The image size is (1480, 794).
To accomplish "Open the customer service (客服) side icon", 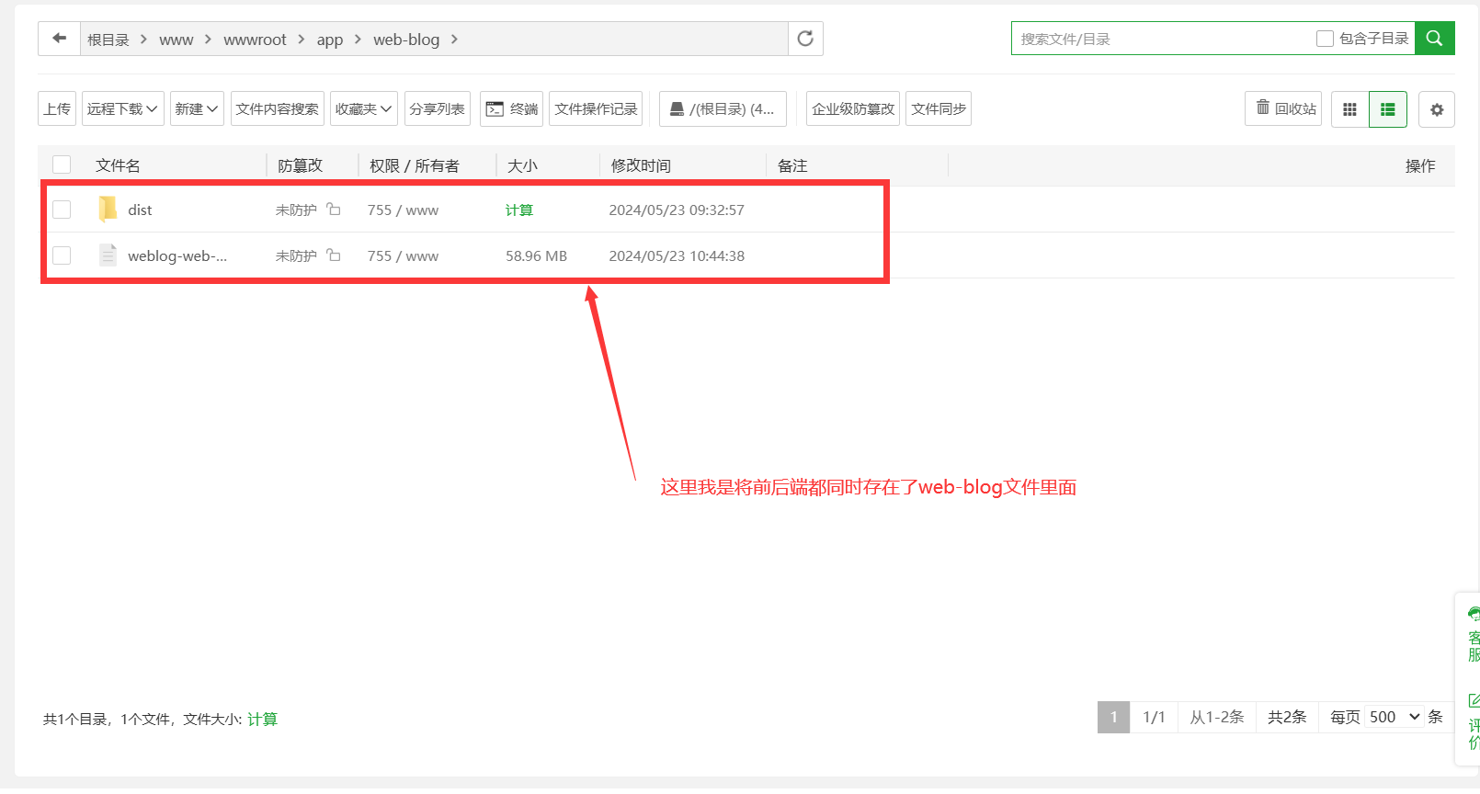I will pyautogui.click(x=1474, y=634).
